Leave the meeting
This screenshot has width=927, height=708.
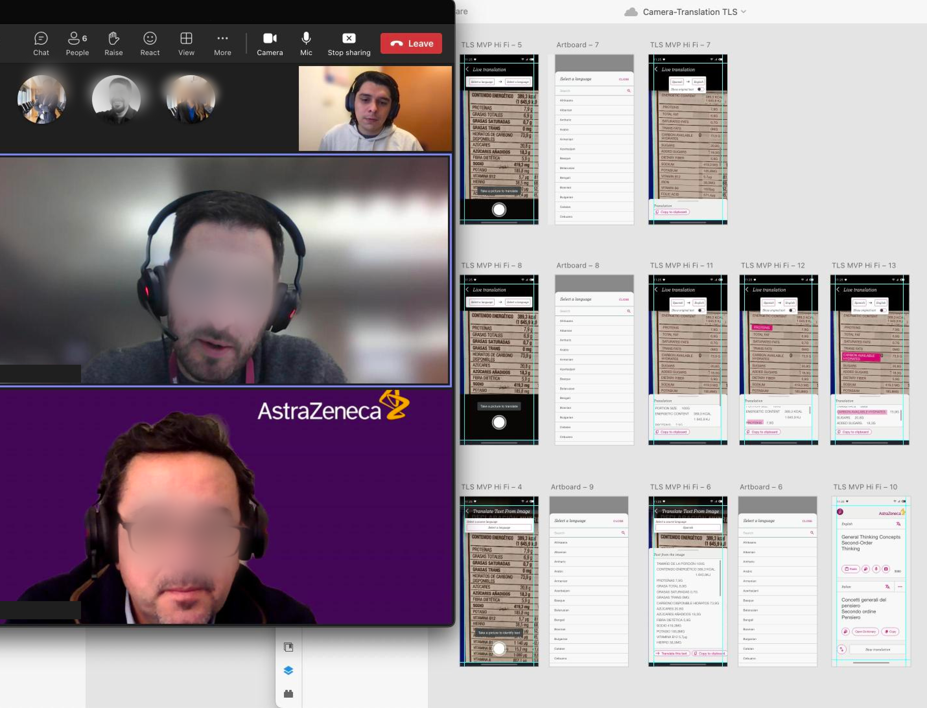pyautogui.click(x=411, y=43)
